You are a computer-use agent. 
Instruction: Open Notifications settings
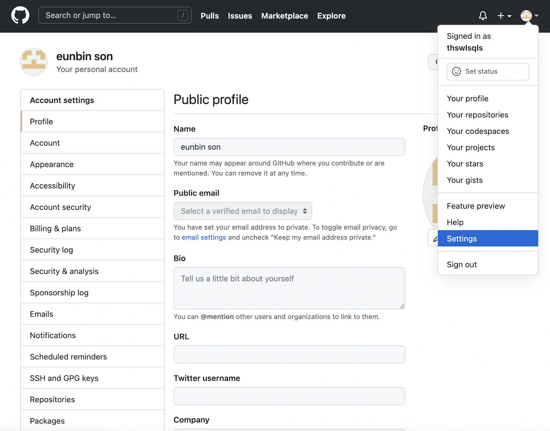point(92,336)
